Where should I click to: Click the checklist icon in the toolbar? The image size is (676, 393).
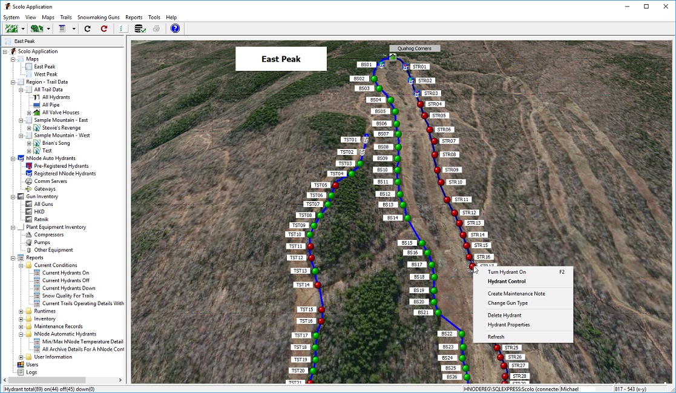(122, 28)
